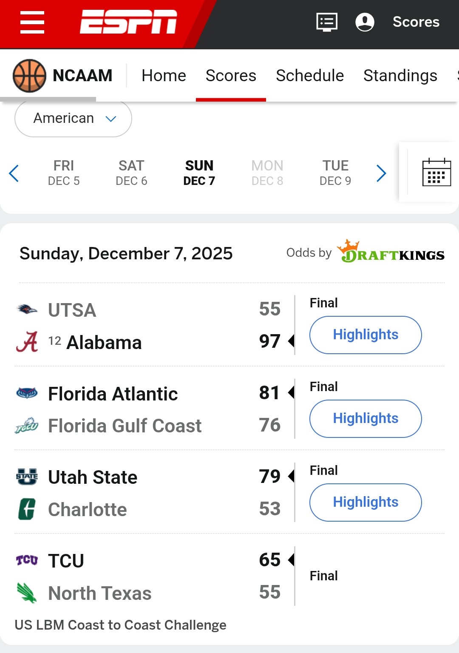This screenshot has height=653, width=459.
Task: Select Saturday Dec 6 date
Action: click(131, 173)
